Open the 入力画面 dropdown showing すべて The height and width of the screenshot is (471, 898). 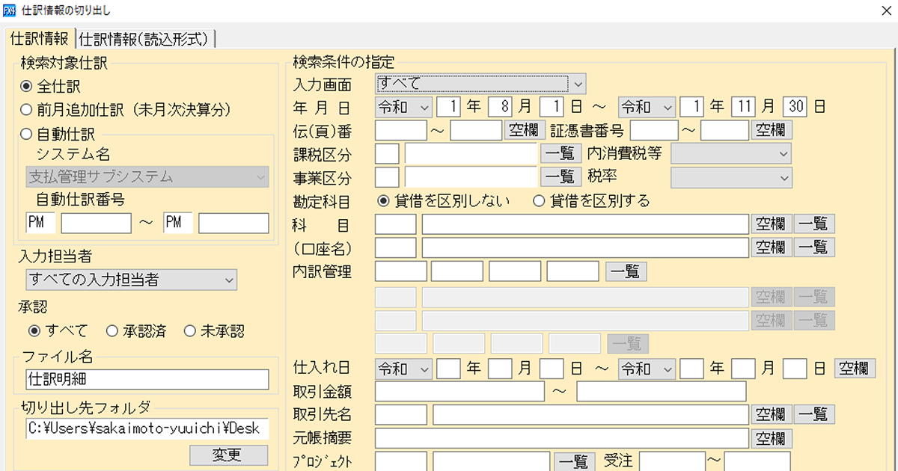(x=479, y=83)
